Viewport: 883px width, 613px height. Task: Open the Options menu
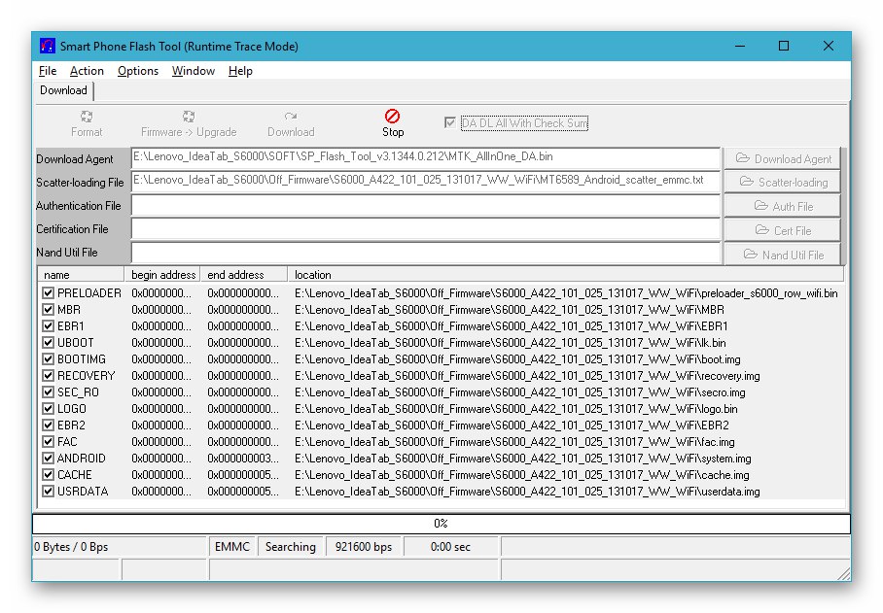click(137, 70)
